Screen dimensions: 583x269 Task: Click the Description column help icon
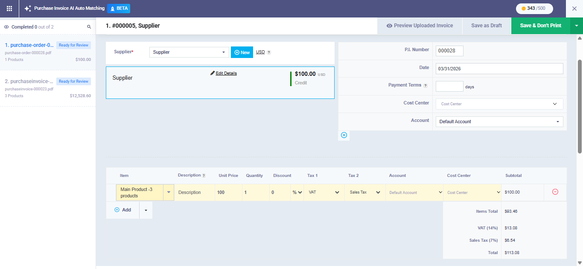204,176
